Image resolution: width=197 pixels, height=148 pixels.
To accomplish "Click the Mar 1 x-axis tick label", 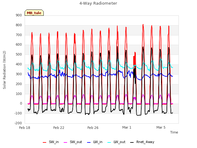I will pyautogui.click(x=127, y=127).
